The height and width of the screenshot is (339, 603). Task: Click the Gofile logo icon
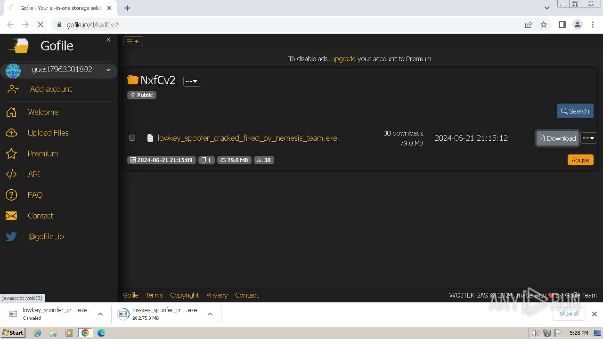click(17, 46)
